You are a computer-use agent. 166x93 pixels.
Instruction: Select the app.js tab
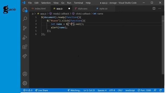[61, 9]
